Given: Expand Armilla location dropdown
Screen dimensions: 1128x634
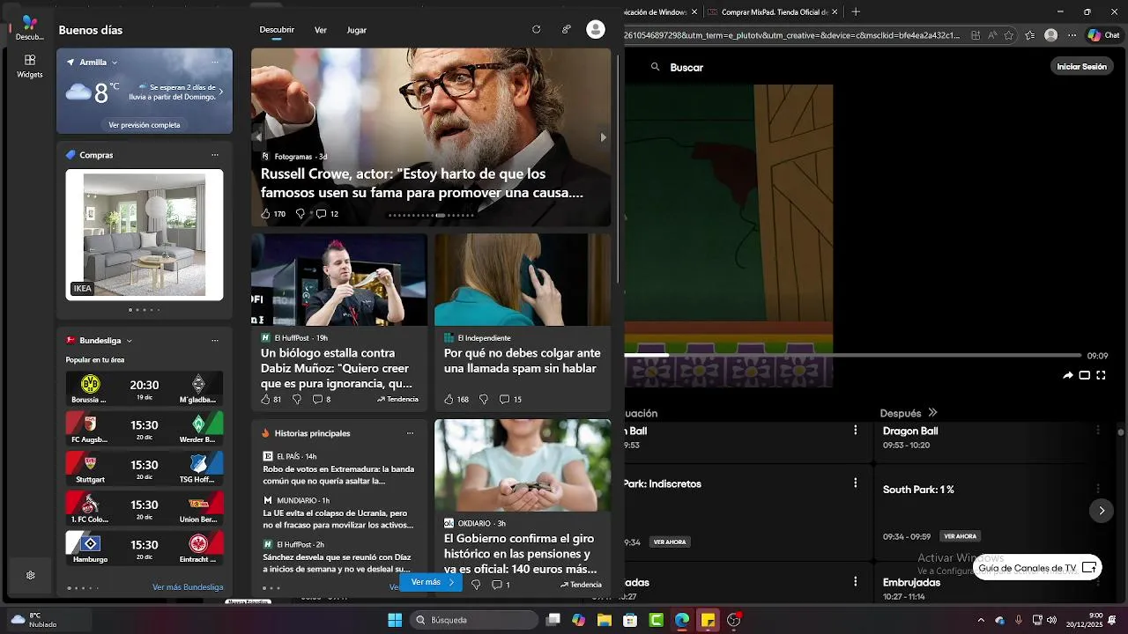Looking at the screenshot, I should (115, 63).
